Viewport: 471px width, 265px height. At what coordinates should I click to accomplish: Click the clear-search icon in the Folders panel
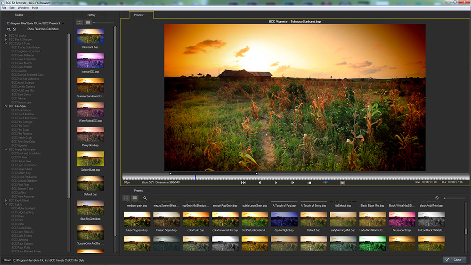[15, 29]
